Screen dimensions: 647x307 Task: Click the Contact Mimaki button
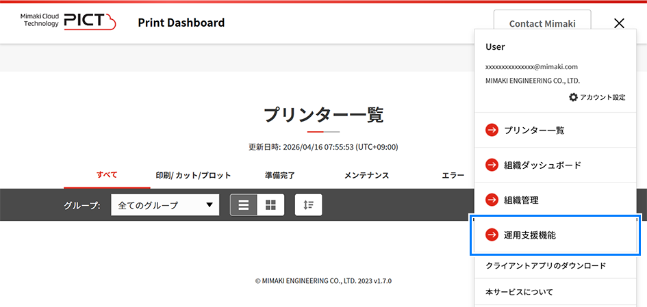(542, 23)
